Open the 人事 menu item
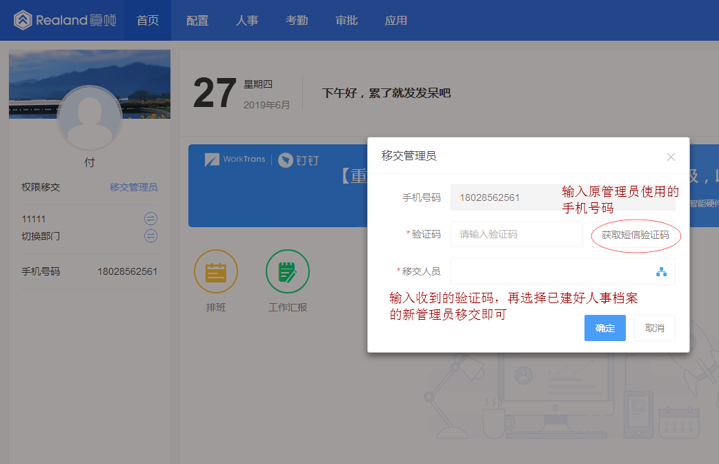The width and height of the screenshot is (719, 464). pyautogui.click(x=247, y=20)
